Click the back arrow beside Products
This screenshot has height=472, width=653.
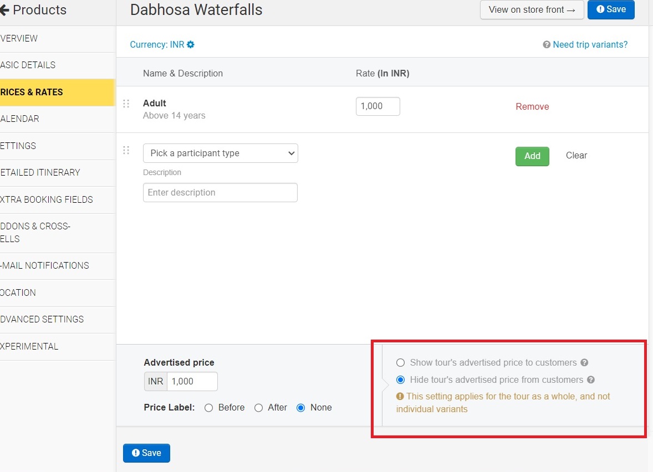coord(4,10)
